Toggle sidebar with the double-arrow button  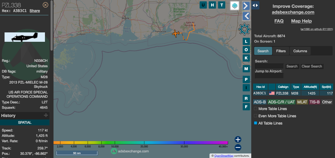tap(255, 5)
